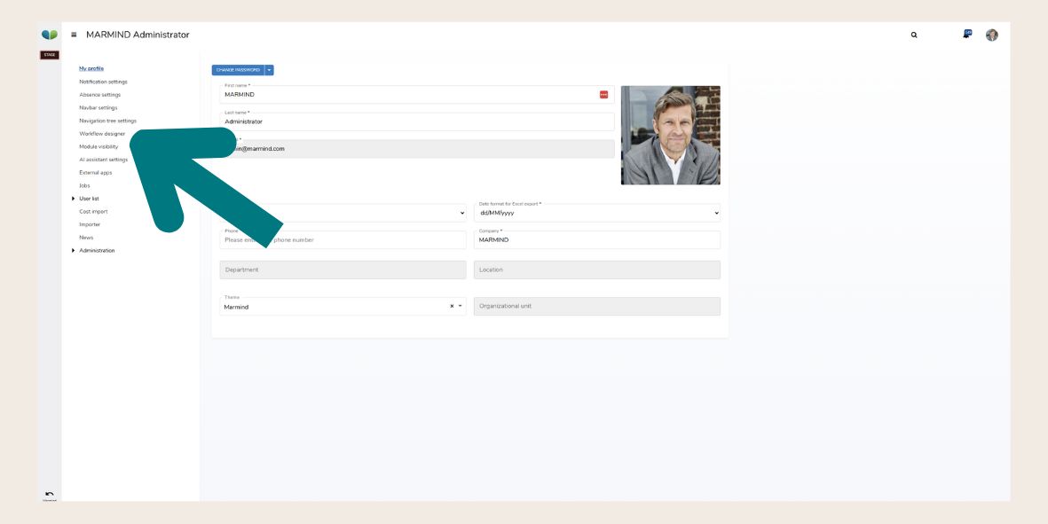1048x524 pixels.
Task: Click the revert icon at bottom left
Action: [51, 494]
